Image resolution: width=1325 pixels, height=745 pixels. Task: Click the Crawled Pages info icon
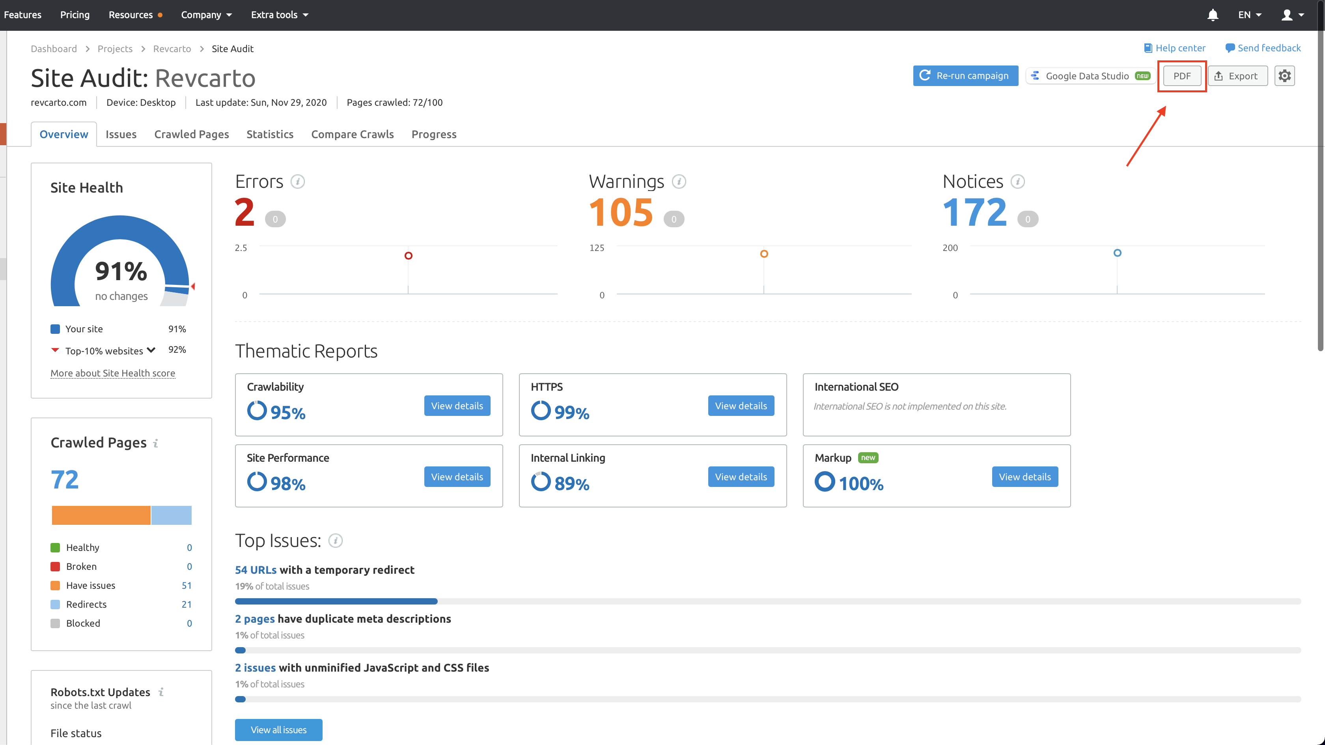tap(155, 443)
